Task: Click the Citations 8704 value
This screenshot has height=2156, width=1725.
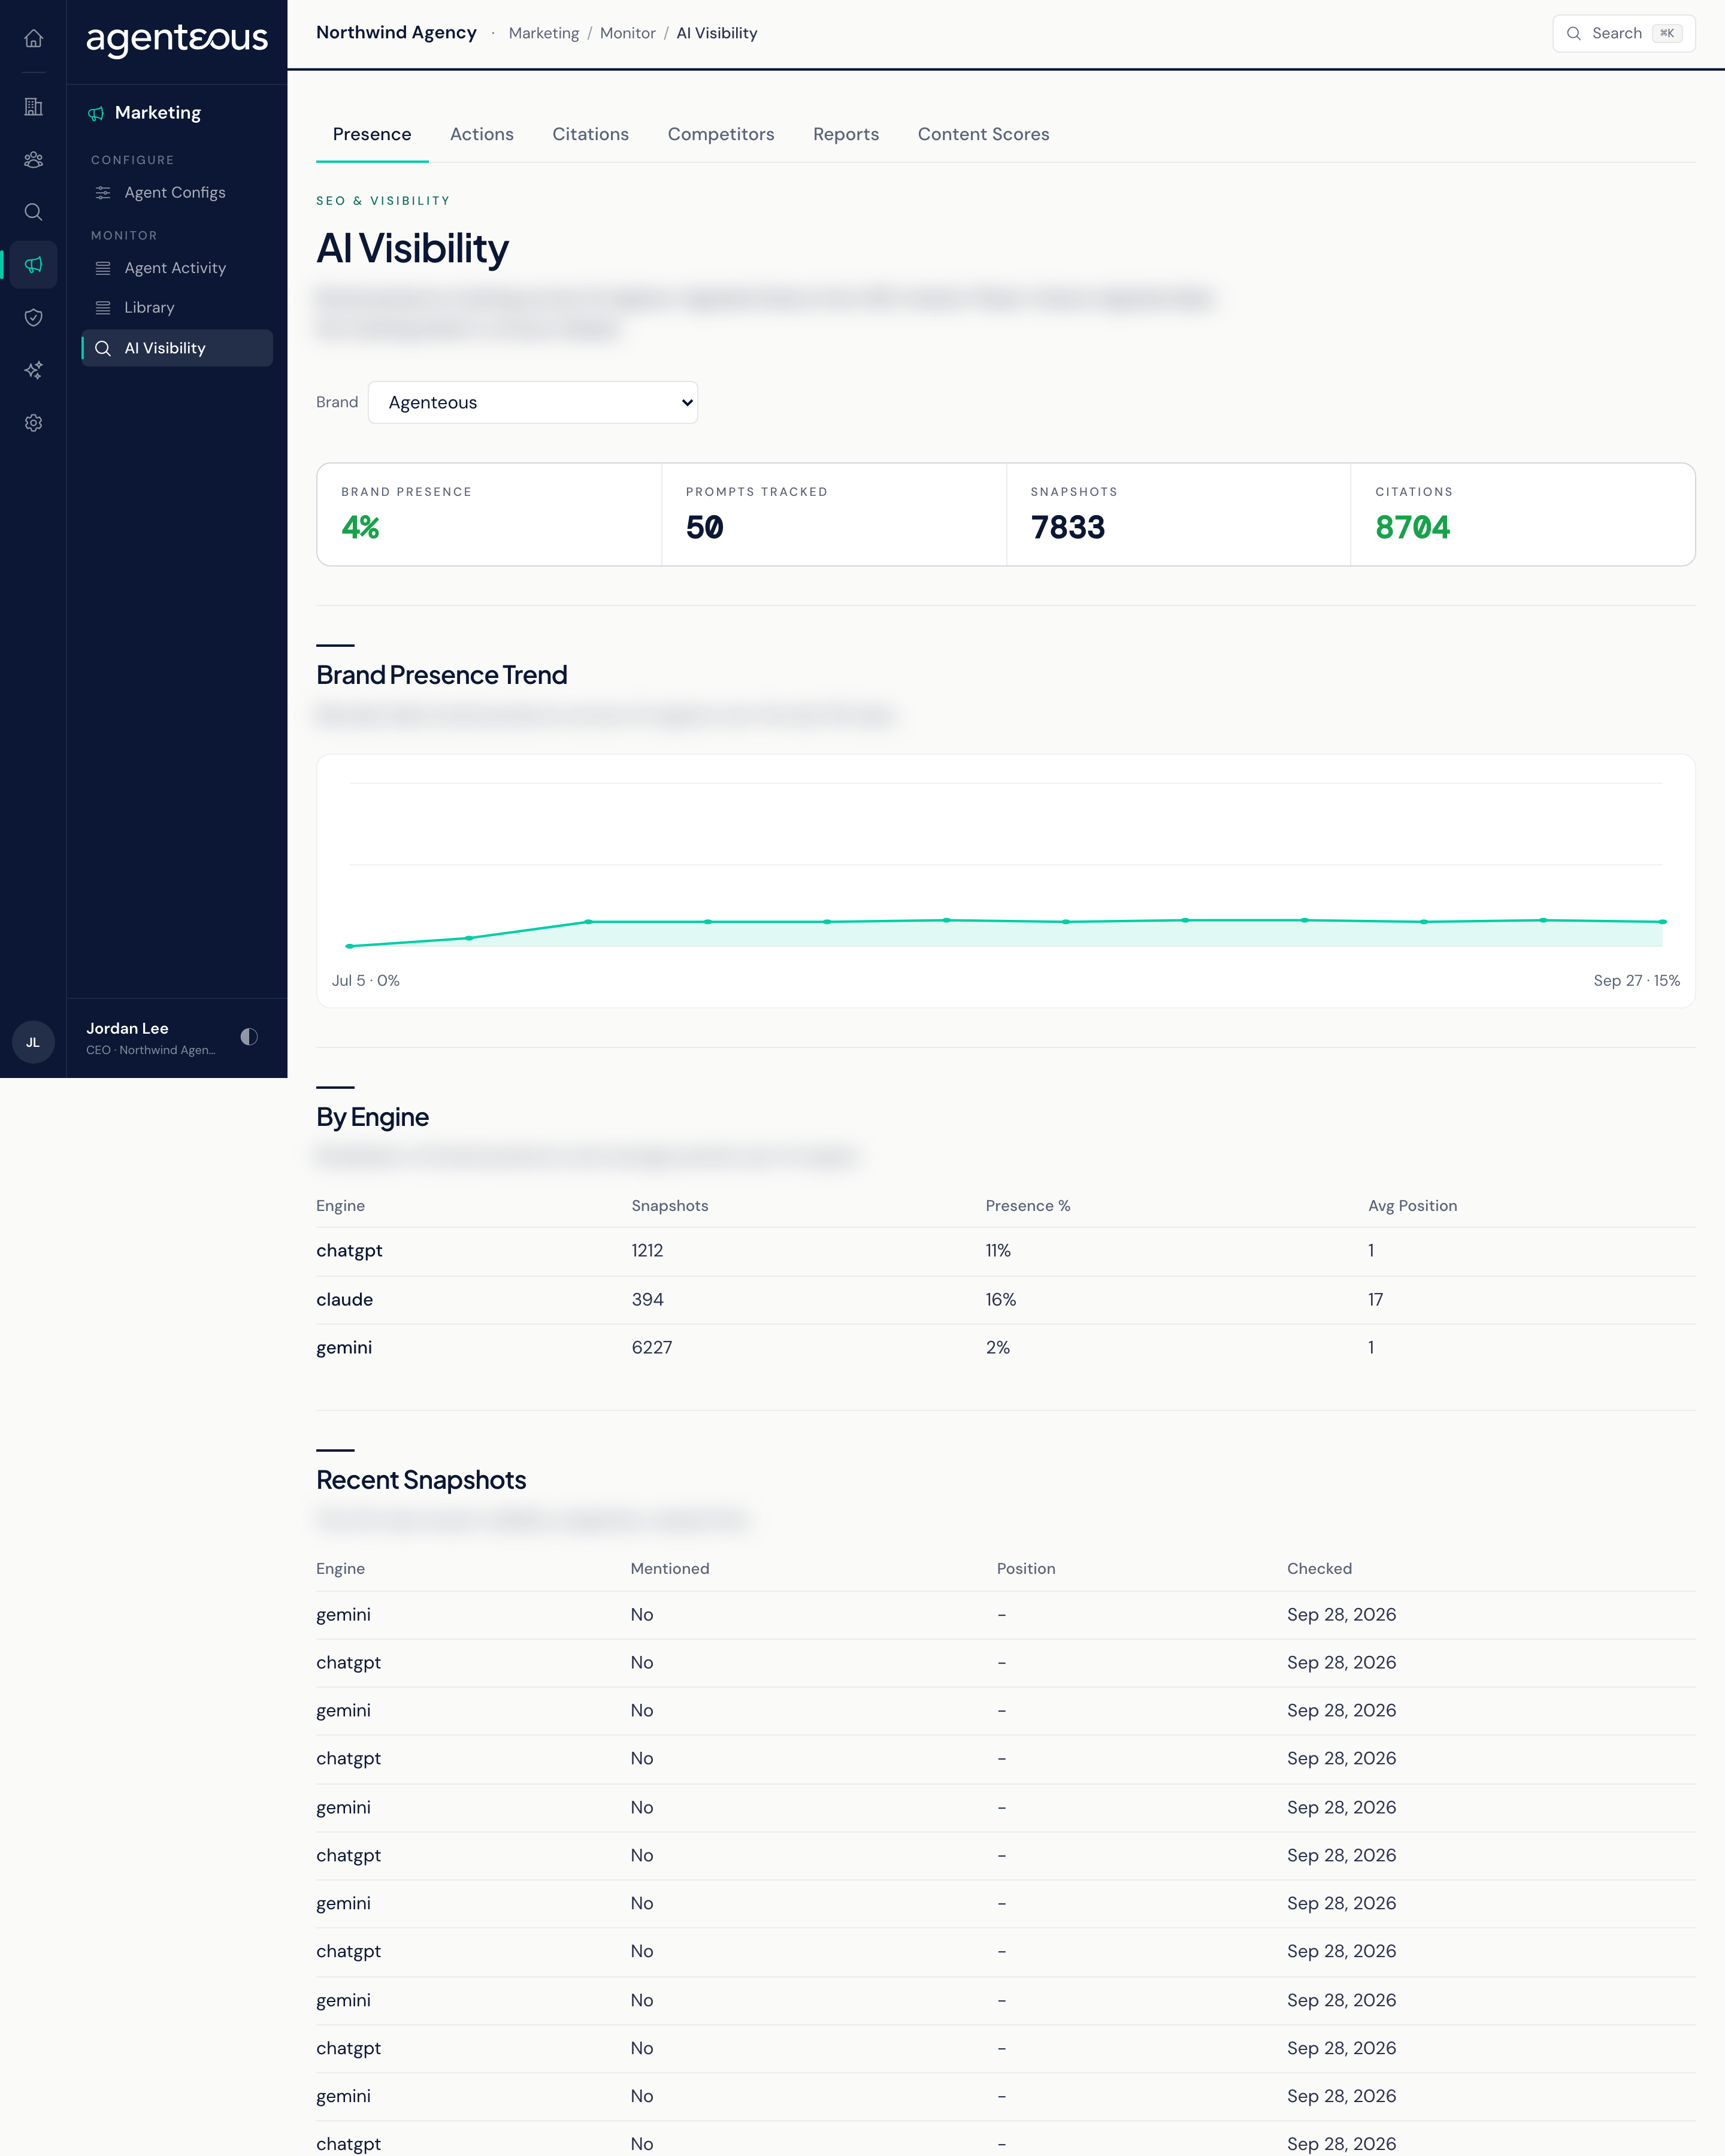Action: [1412, 527]
